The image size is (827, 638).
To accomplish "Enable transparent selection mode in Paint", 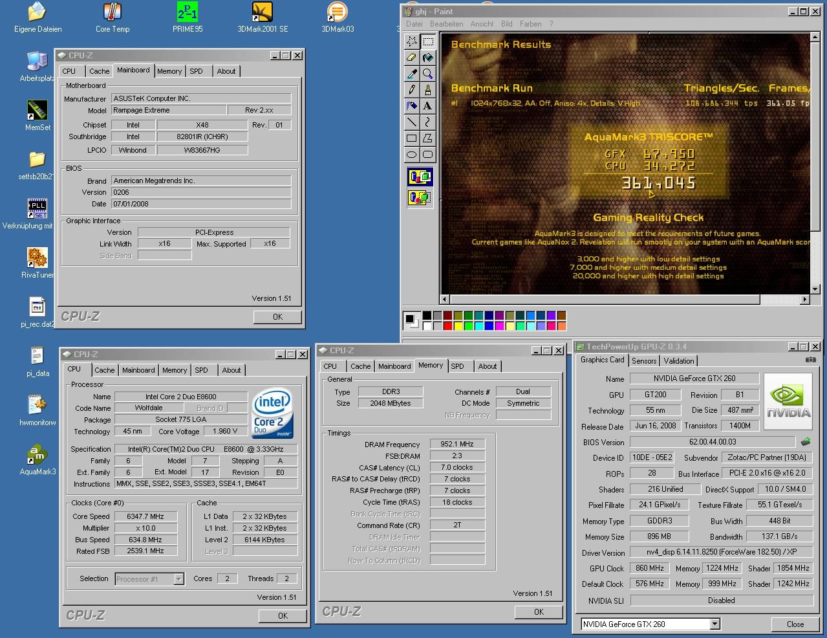I will tap(420, 197).
